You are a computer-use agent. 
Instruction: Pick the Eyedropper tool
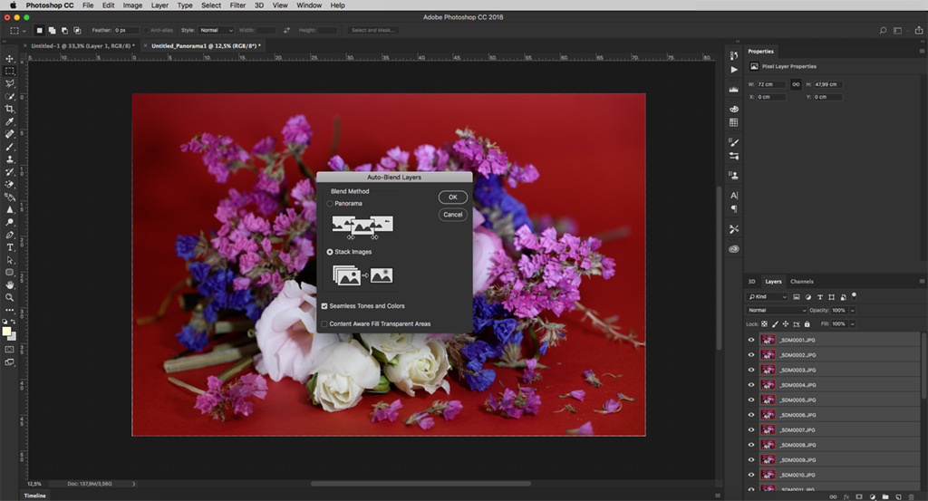[10, 121]
